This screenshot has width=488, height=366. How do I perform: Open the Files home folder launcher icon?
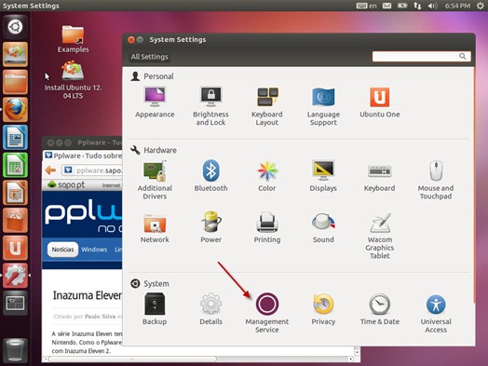click(15, 82)
